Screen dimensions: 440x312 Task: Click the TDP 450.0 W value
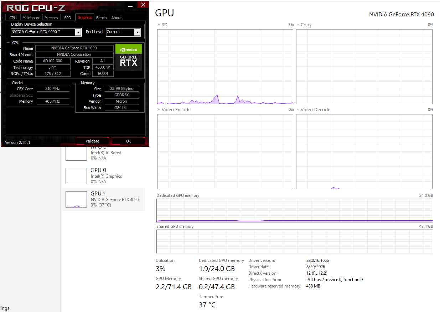(x=103, y=67)
